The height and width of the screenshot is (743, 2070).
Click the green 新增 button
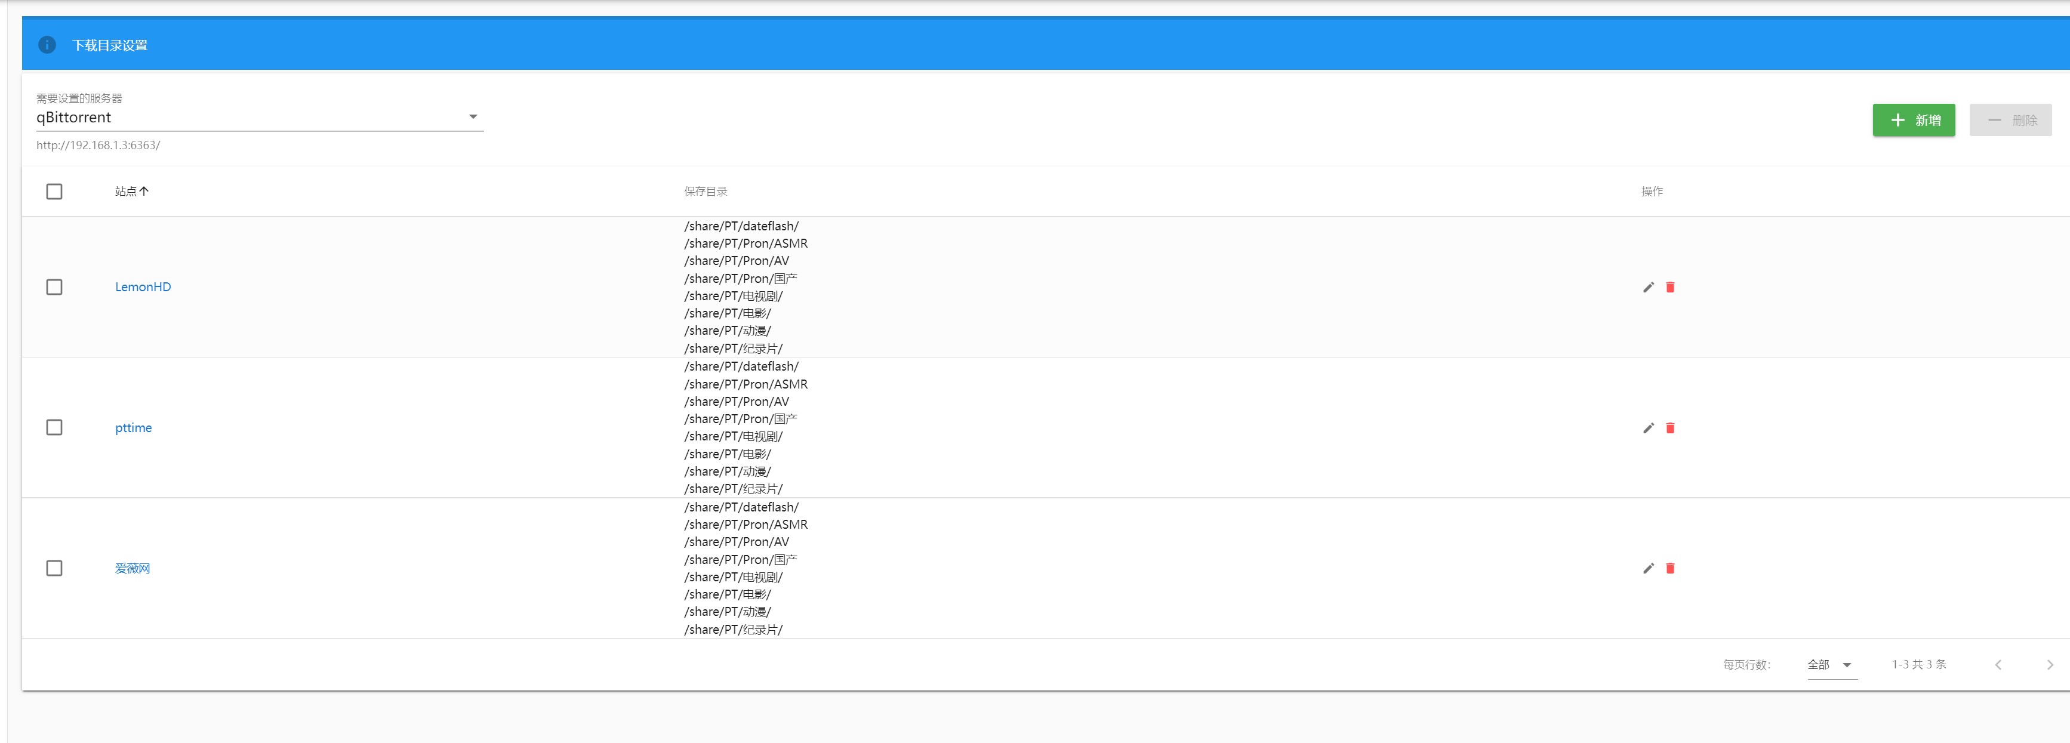click(x=1913, y=120)
